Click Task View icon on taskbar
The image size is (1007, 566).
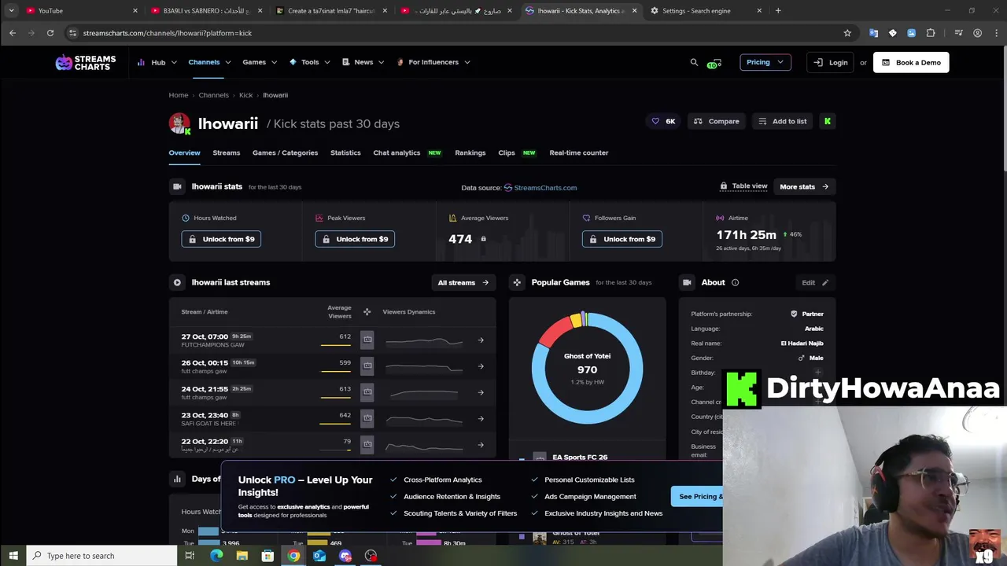190,556
